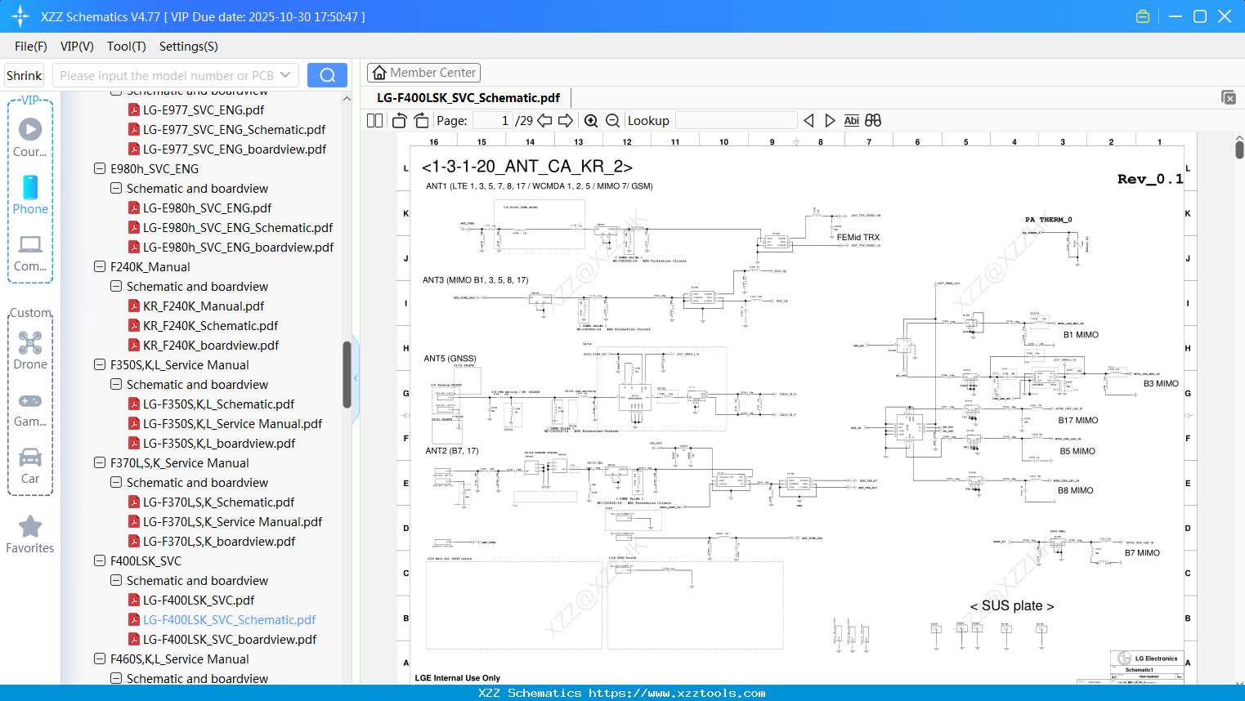The image size is (1245, 701).
Task: Collapse the F400LSK_SVC tree node
Action: coord(99,560)
